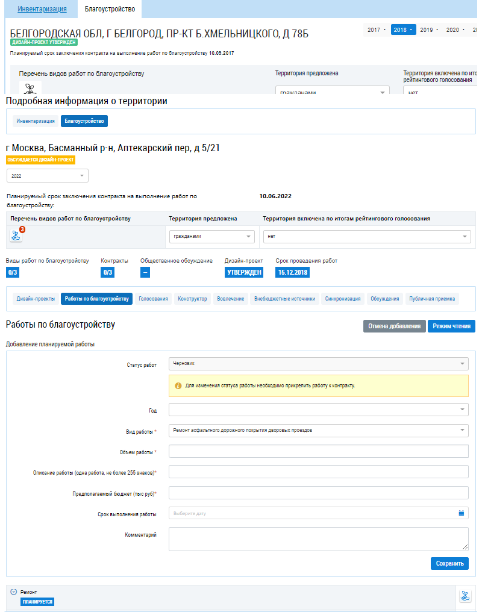Collapse the Ремонт section chevron
482x615 pixels.
pos(14,592)
